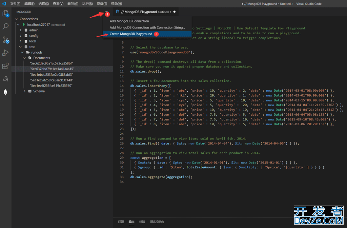
Task: Open the 运行(R) menu
Action: click(x=87, y=4)
